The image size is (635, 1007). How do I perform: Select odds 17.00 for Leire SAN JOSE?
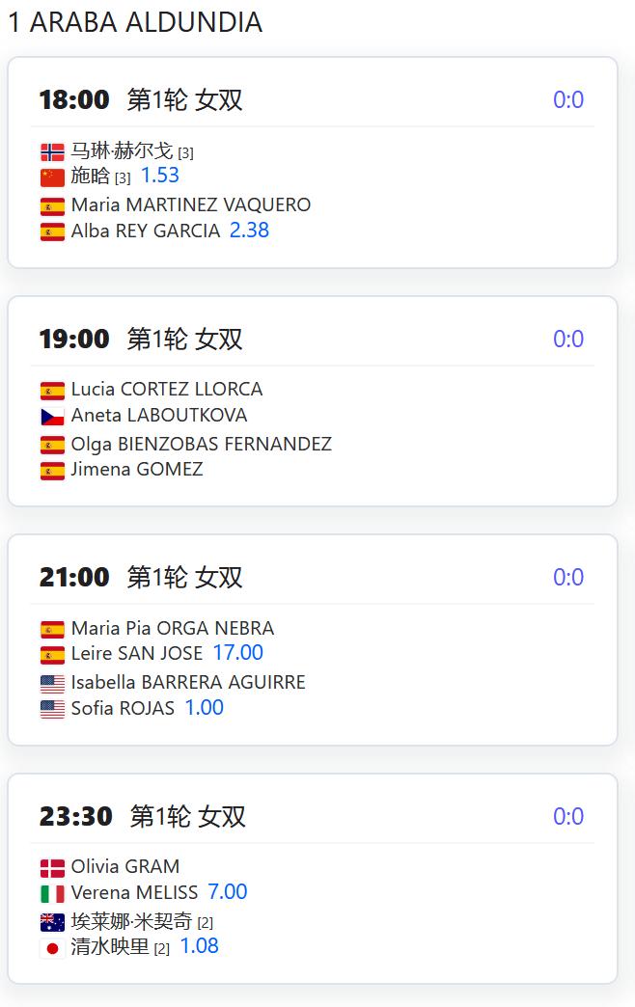[237, 652]
